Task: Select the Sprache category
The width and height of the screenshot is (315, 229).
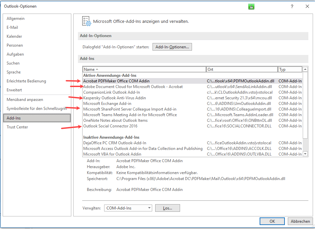Action: [37, 72]
